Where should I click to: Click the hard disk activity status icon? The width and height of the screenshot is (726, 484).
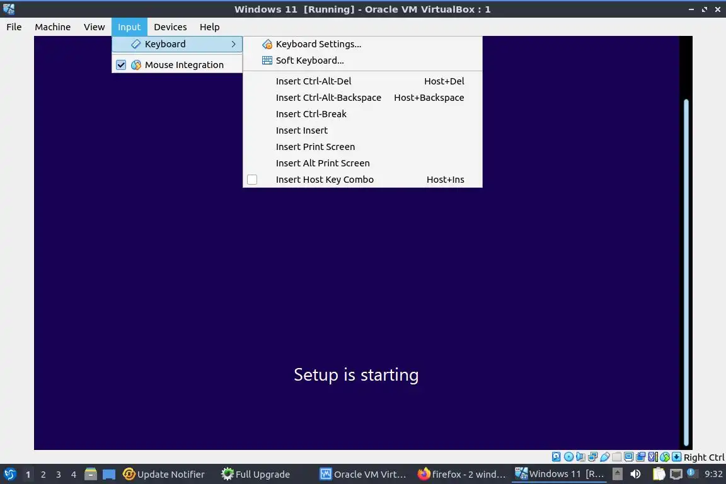click(556, 457)
